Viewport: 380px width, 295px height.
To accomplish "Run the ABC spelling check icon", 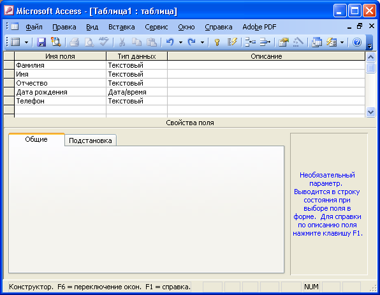I will tap(103, 42).
